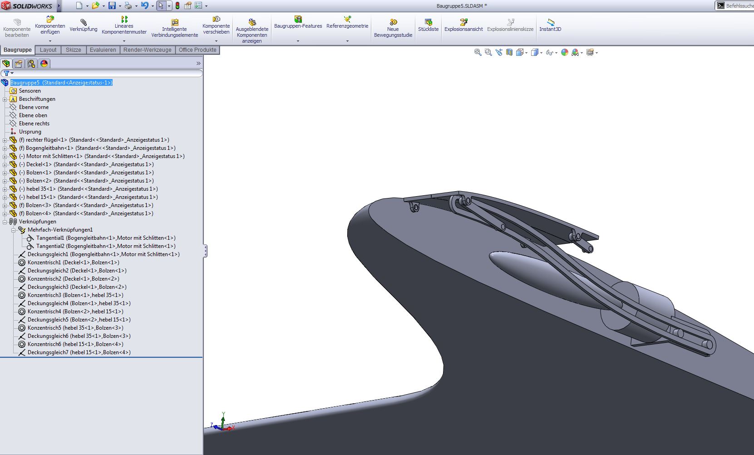
Task: Select Konzentrisch3 (Bolzen<1>,hebel 35<1>) mate
Action: coord(75,295)
